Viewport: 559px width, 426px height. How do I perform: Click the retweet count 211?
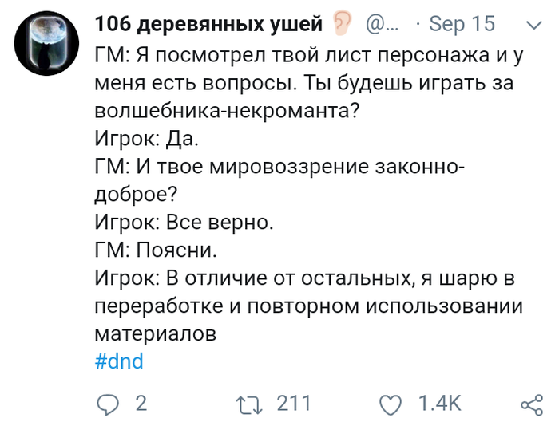[293, 404]
